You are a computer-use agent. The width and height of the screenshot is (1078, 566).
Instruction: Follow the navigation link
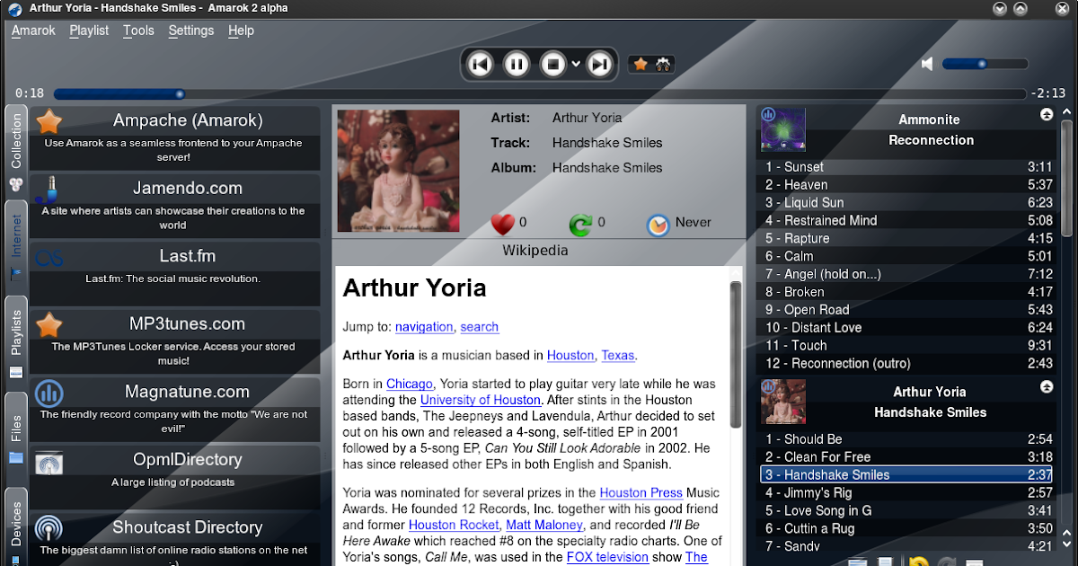[424, 327]
